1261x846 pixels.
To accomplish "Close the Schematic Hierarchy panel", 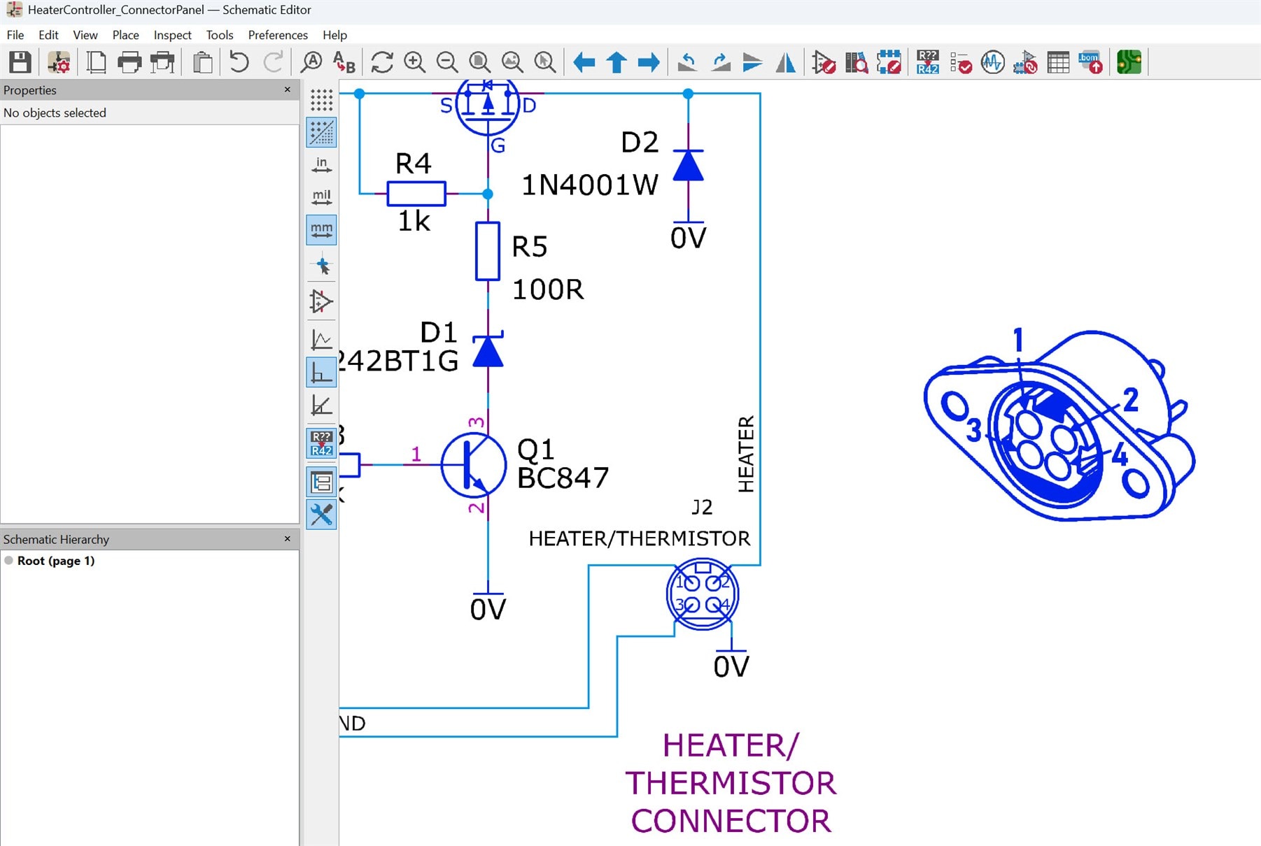I will point(287,538).
